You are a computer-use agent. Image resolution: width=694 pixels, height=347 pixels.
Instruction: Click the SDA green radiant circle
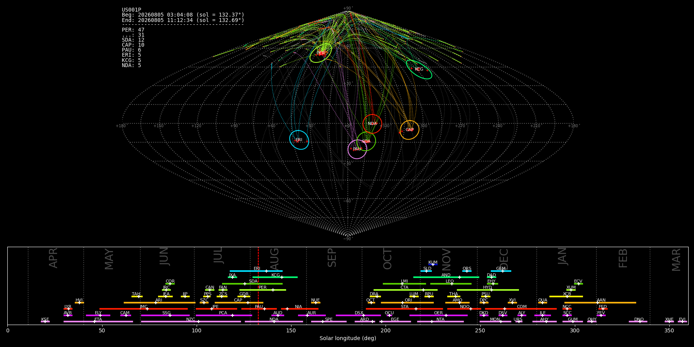click(366, 141)
